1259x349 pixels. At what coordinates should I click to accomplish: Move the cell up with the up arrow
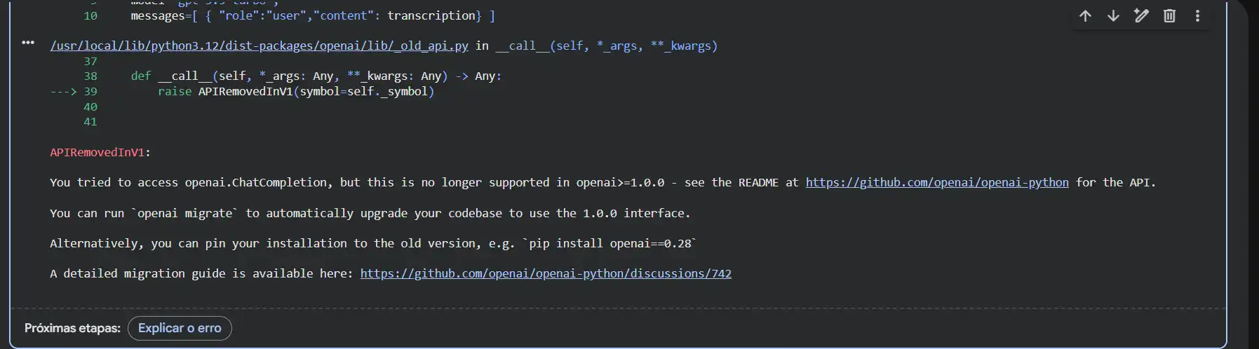tap(1085, 16)
